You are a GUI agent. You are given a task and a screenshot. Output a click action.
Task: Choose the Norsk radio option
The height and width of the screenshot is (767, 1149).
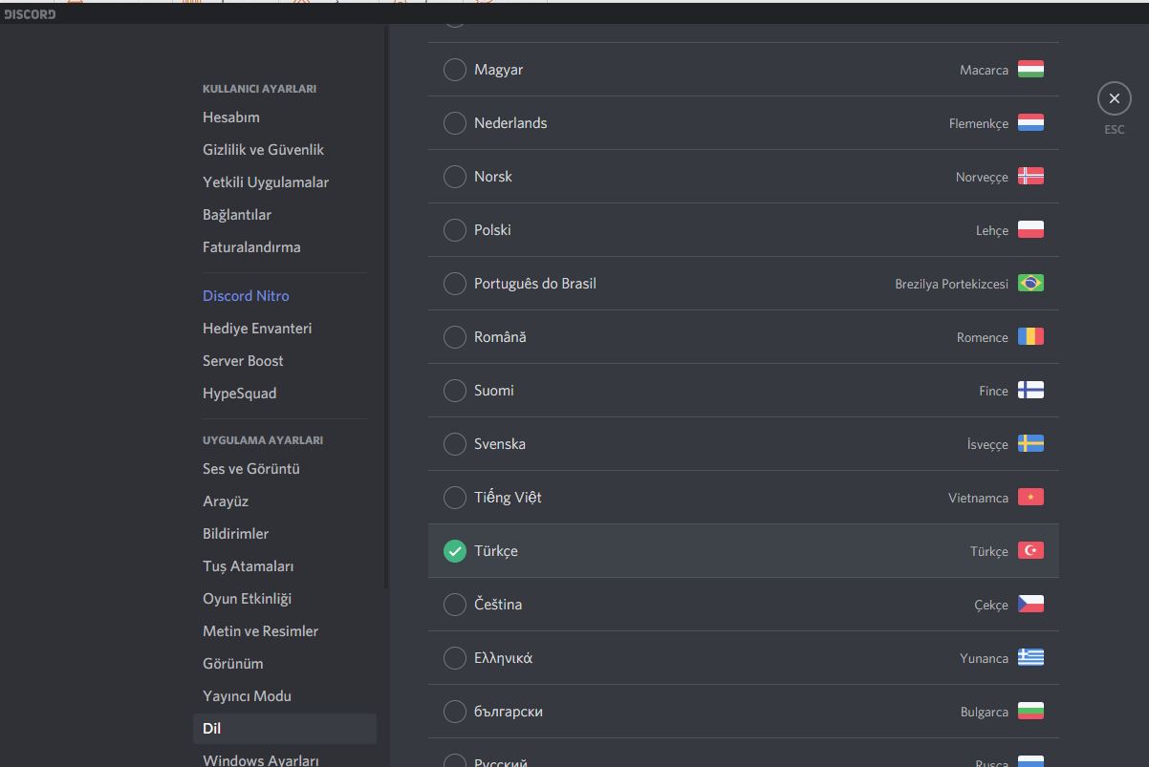[x=455, y=177]
